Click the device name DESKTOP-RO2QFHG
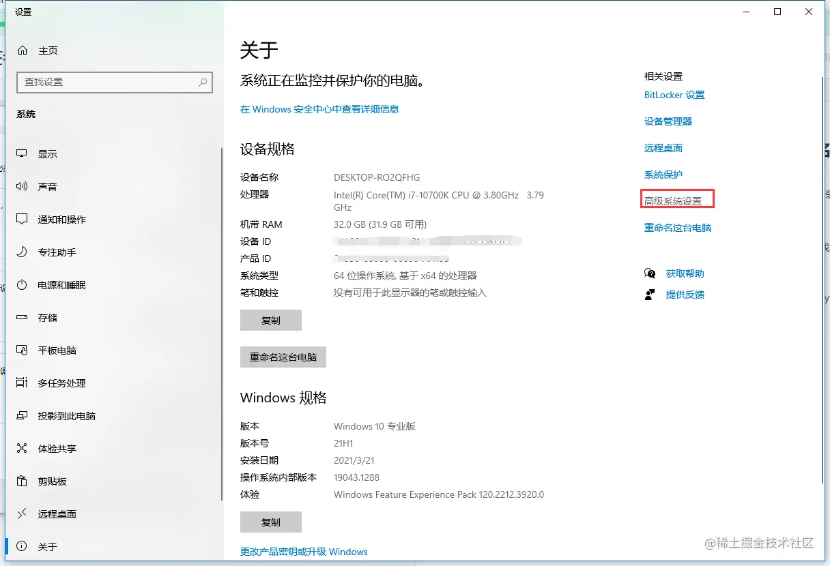Screen dimensions: 830x566 tap(377, 177)
